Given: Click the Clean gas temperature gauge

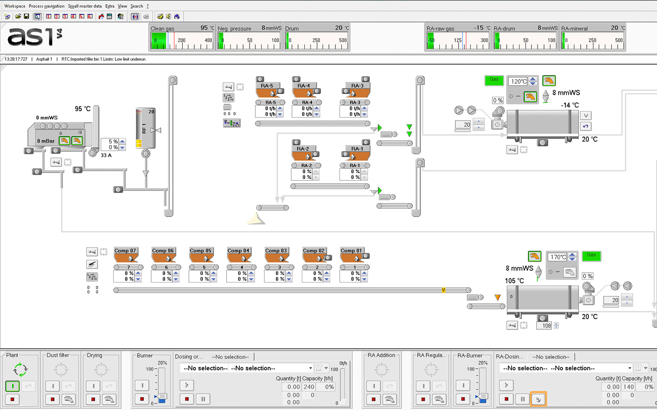Looking at the screenshot, I should (x=182, y=37).
